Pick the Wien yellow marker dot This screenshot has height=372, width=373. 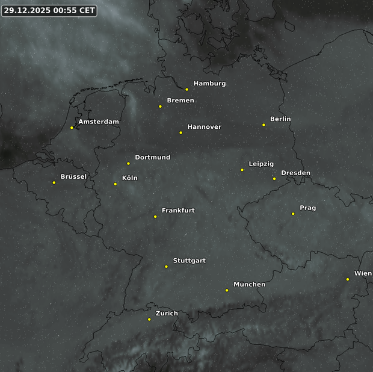coord(348,279)
